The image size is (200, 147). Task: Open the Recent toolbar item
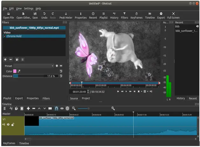click(x=93, y=16)
